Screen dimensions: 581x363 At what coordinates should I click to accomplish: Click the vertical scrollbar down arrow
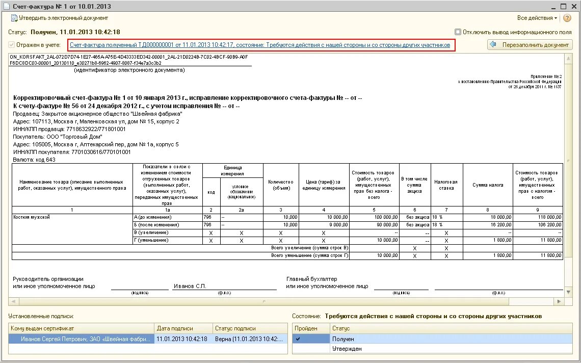pyautogui.click(x=568, y=293)
